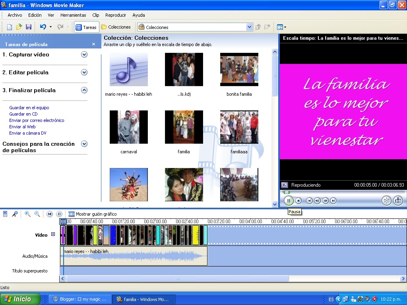Pause the preview playback
The image size is (407, 305).
[x=289, y=201]
